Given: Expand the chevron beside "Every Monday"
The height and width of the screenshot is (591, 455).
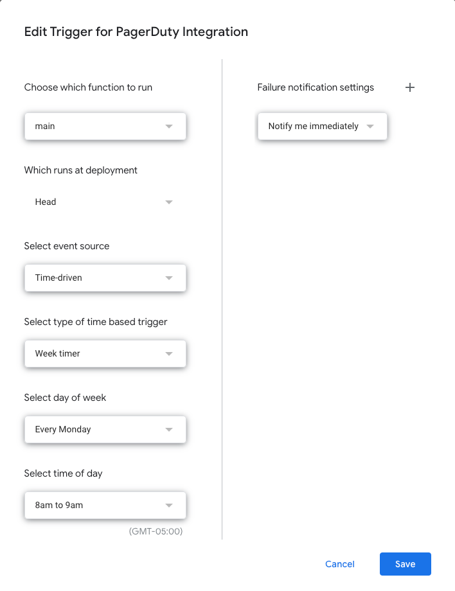Looking at the screenshot, I should pyautogui.click(x=169, y=429).
